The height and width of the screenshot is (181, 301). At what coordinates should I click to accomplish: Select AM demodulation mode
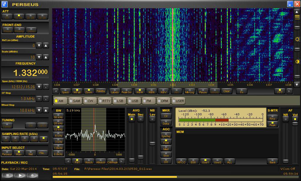[x=61, y=101]
